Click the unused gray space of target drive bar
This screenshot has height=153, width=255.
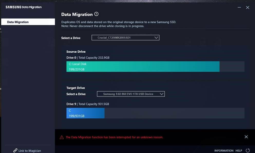(x=174, y=113)
